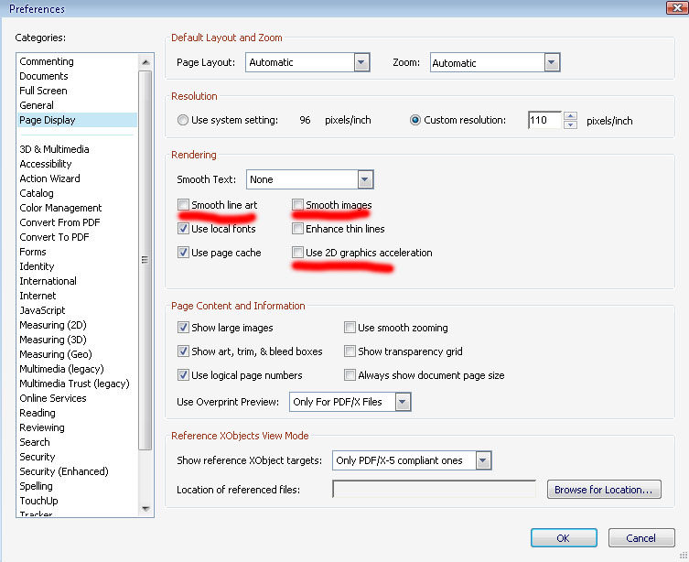Select Commenting category
This screenshot has width=689, height=562.
[x=47, y=61]
